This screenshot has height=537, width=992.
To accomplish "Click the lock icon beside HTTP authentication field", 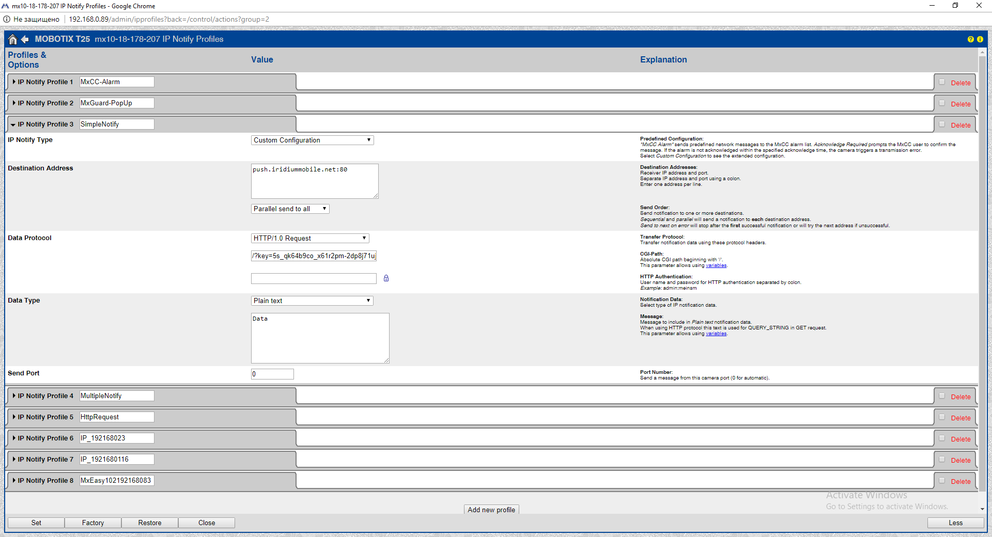I will [x=386, y=278].
